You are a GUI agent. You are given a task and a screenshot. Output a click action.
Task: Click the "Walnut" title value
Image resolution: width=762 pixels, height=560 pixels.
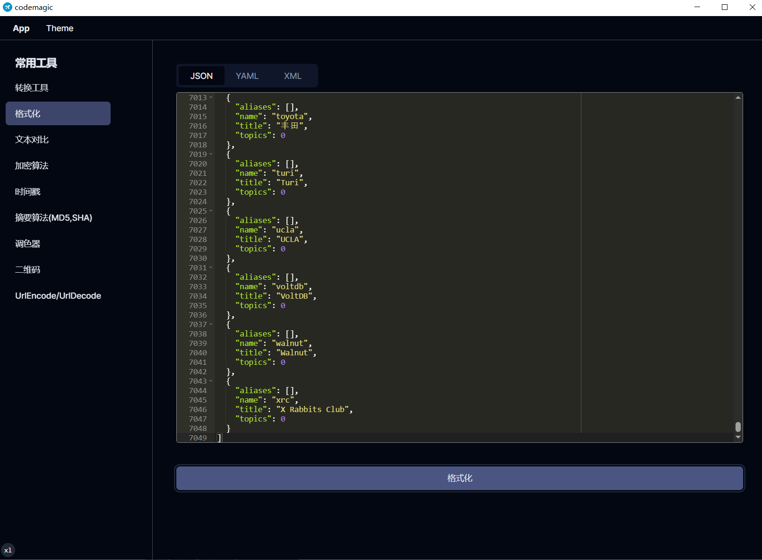pyautogui.click(x=294, y=353)
